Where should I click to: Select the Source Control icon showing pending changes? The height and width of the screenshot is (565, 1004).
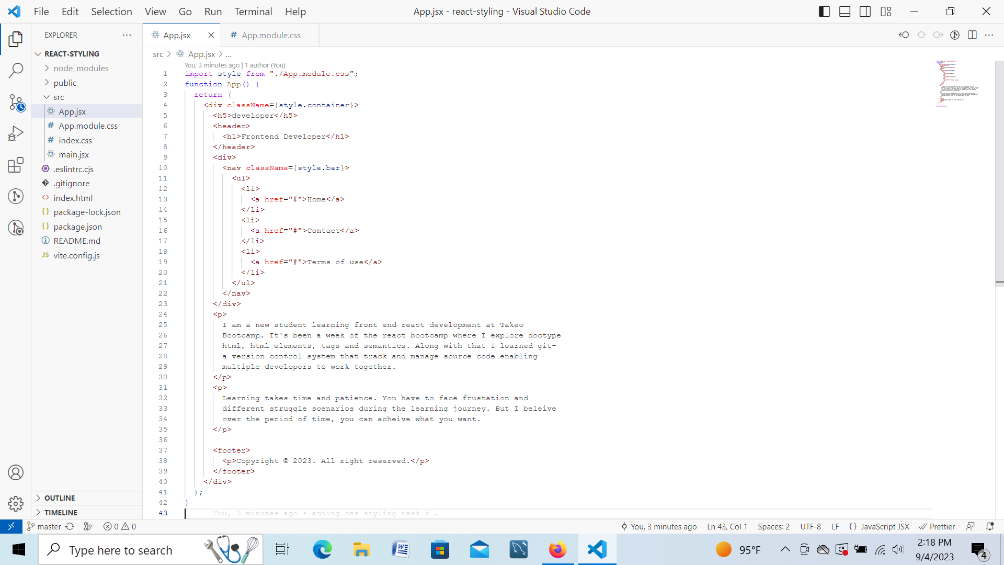(x=16, y=103)
